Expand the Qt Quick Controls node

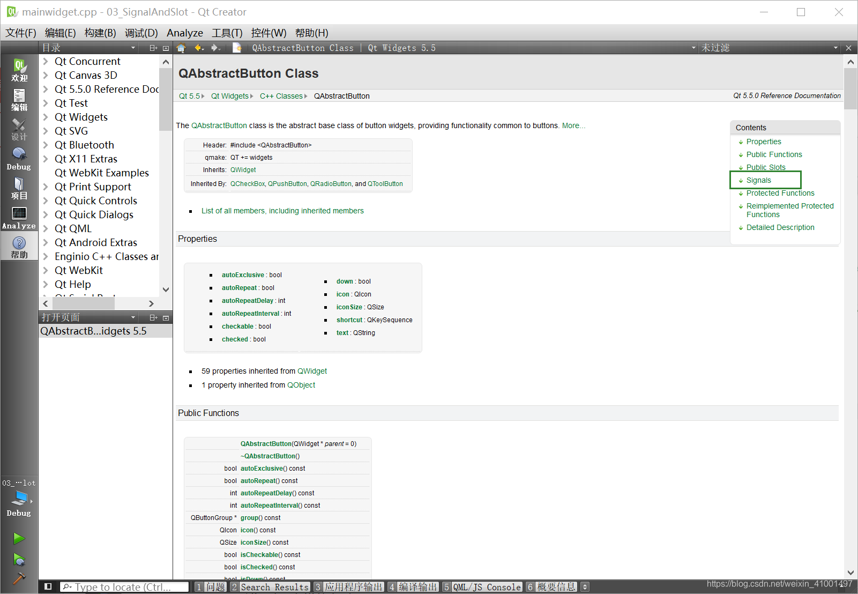pyautogui.click(x=46, y=201)
